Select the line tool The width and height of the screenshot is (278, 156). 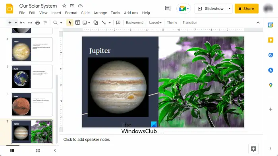point(104,23)
